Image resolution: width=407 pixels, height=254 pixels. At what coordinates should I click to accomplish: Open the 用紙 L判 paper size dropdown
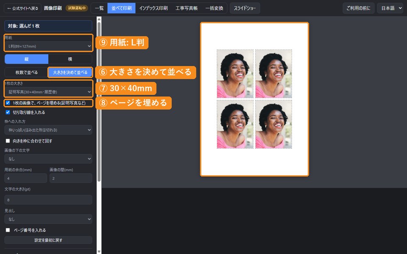pyautogui.click(x=48, y=47)
